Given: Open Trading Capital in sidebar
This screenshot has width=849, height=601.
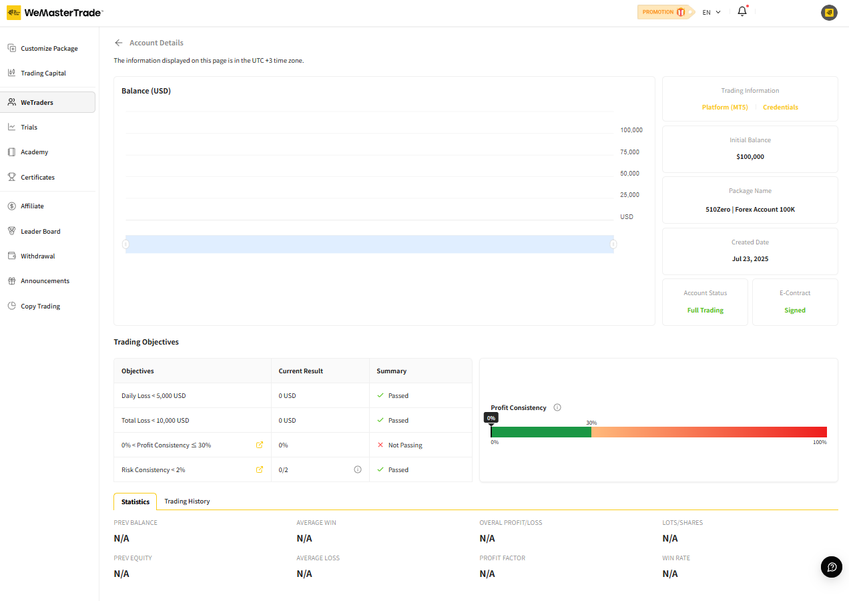Looking at the screenshot, I should pyautogui.click(x=48, y=73).
